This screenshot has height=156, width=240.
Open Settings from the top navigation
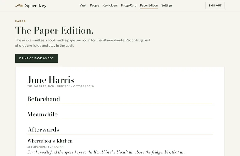pos(167,5)
